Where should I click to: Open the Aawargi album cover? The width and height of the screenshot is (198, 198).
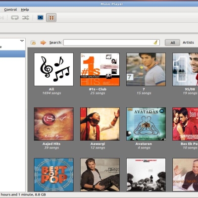(100, 124)
